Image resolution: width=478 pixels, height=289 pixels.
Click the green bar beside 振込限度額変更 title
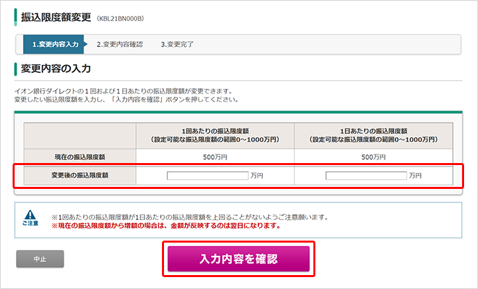pos(15,17)
